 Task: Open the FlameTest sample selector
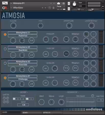(22, 36)
